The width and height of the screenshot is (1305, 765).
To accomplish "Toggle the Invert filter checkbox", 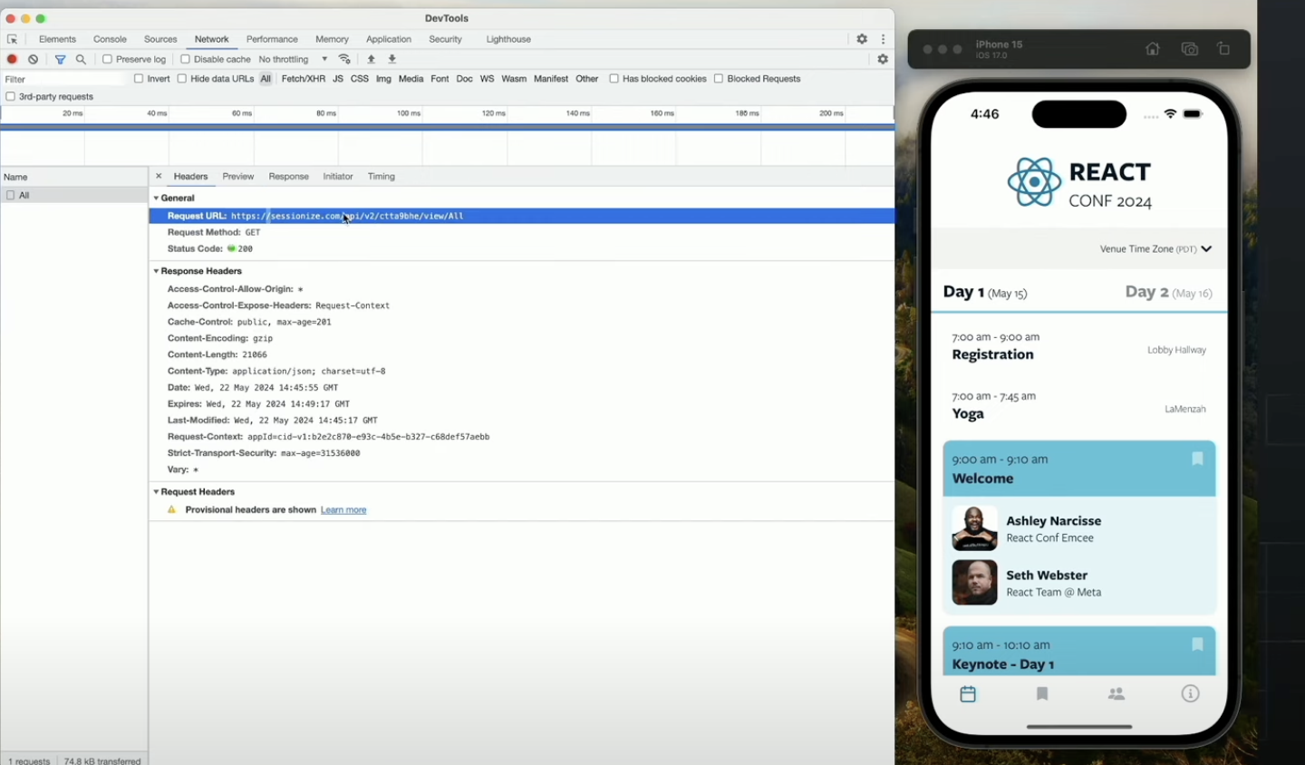I will (138, 79).
